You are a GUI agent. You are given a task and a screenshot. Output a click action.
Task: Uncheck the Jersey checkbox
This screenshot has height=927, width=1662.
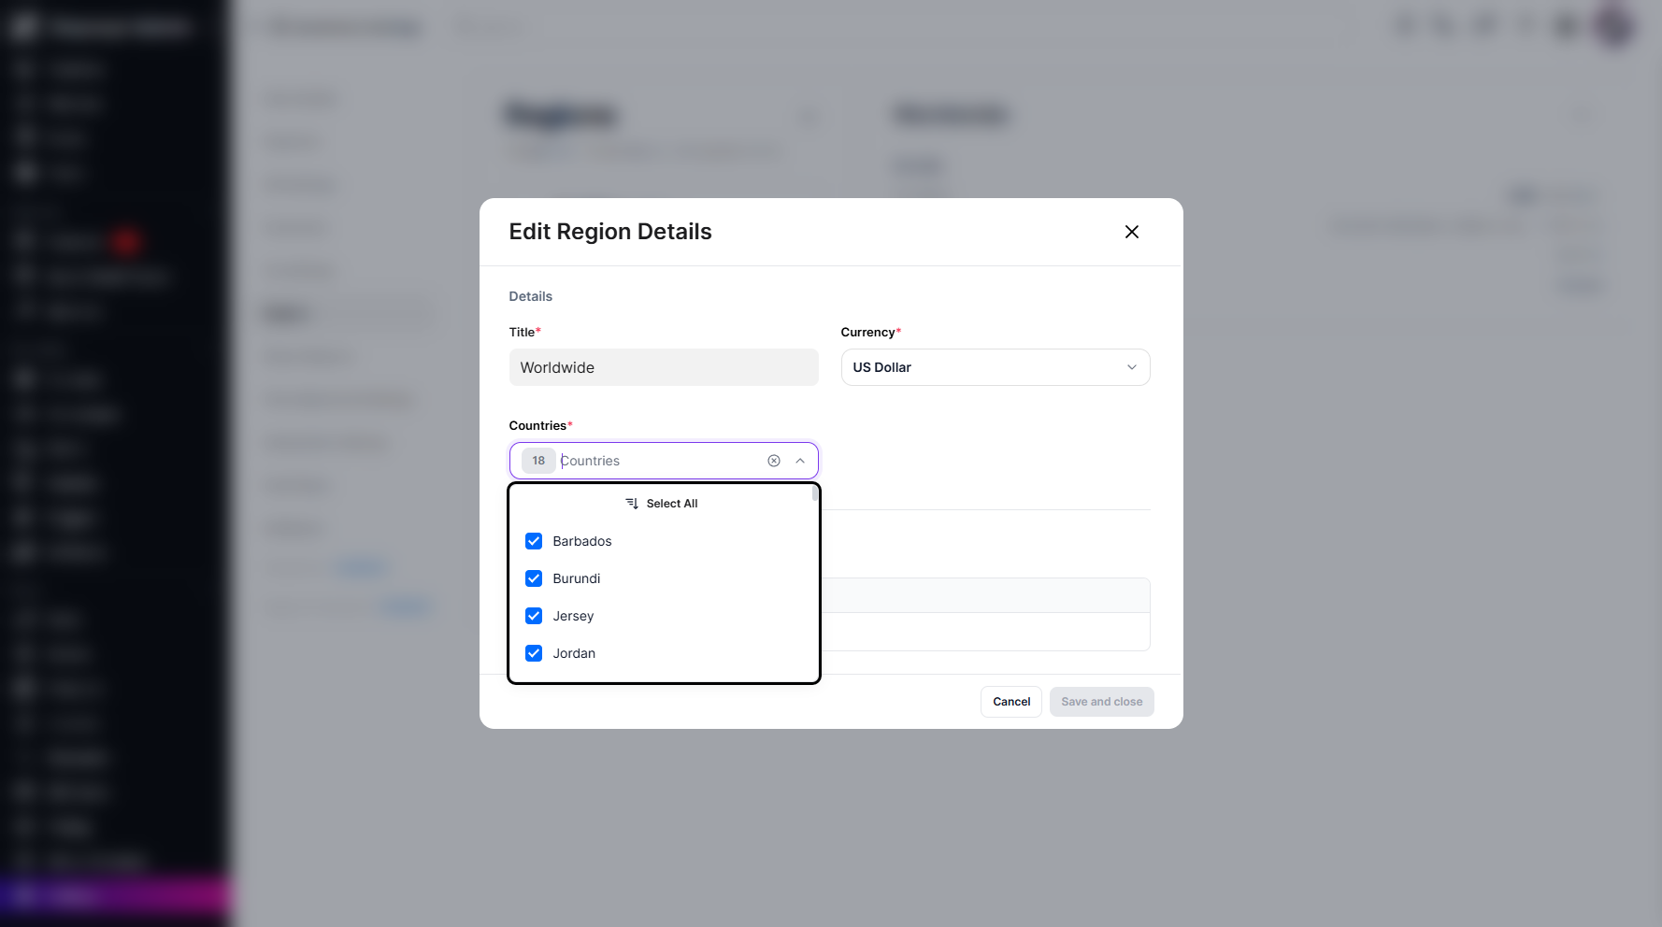click(534, 616)
